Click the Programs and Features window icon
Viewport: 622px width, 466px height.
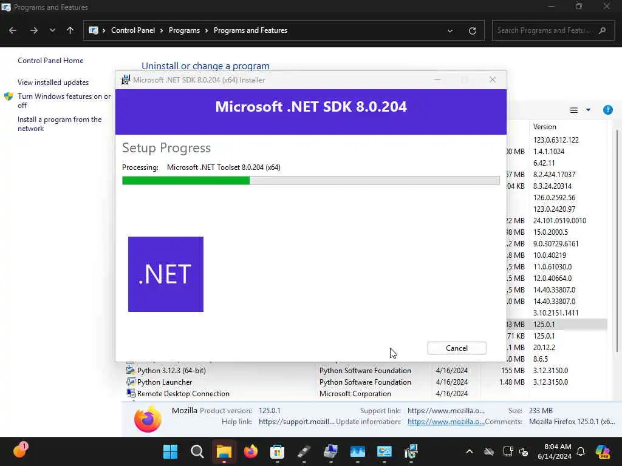[5, 7]
